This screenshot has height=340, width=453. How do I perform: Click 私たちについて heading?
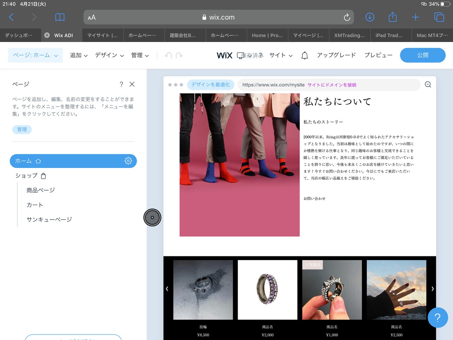click(337, 101)
